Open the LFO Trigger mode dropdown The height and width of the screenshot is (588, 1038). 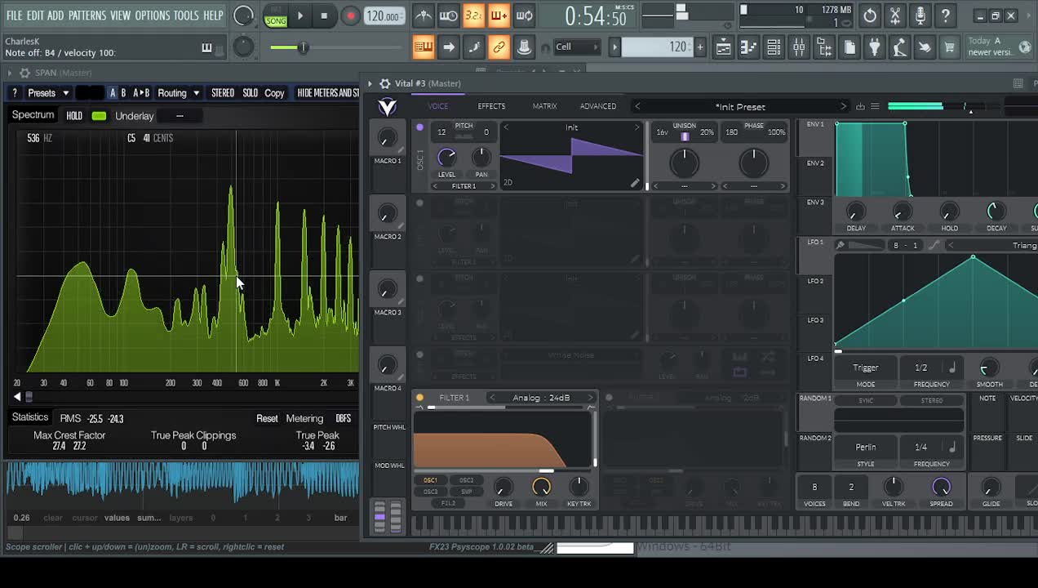[865, 367]
